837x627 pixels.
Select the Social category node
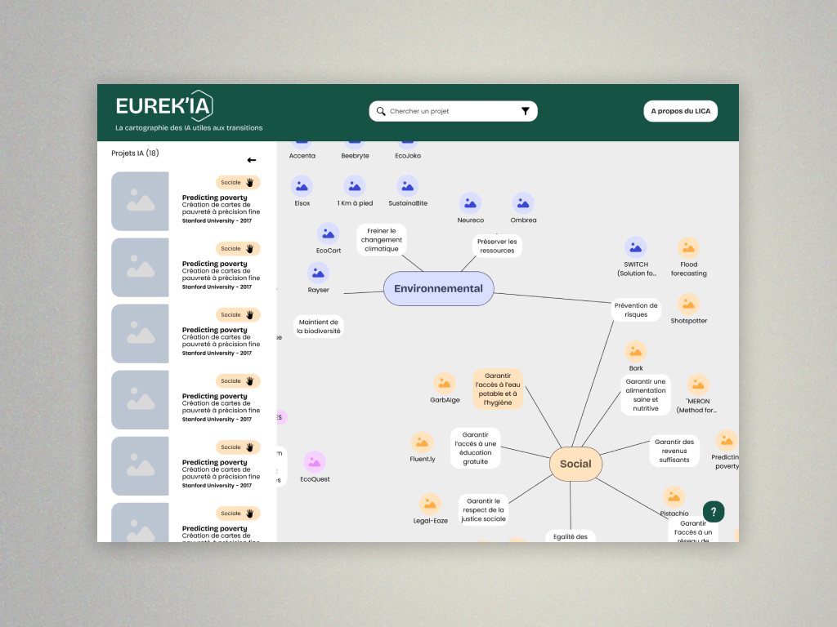click(576, 464)
